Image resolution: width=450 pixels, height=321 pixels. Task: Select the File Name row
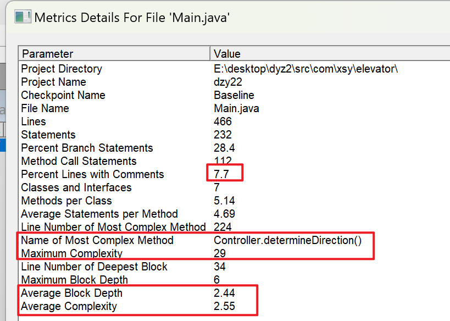pyautogui.click(x=235, y=108)
